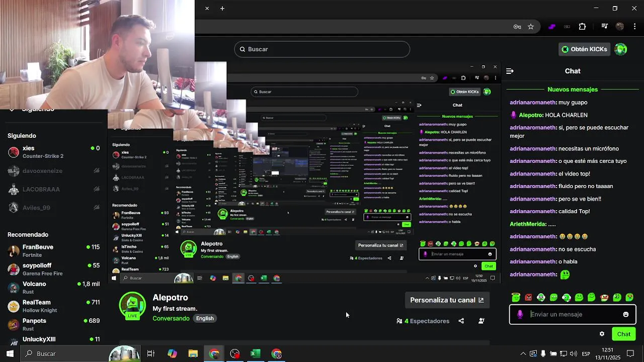
Task: Open recommended channel RealTeam
Action: pos(54,306)
